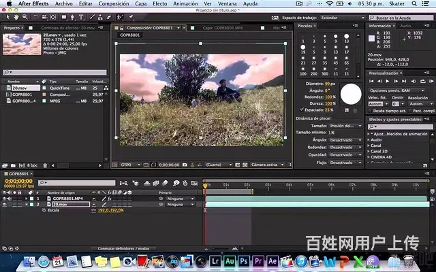
Task: Open the Tamaño Presión del dropdown
Action: (x=345, y=126)
